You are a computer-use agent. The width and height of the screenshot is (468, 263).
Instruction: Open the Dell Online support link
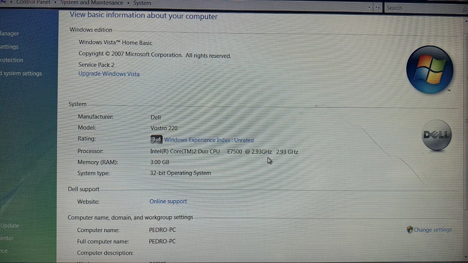168,201
